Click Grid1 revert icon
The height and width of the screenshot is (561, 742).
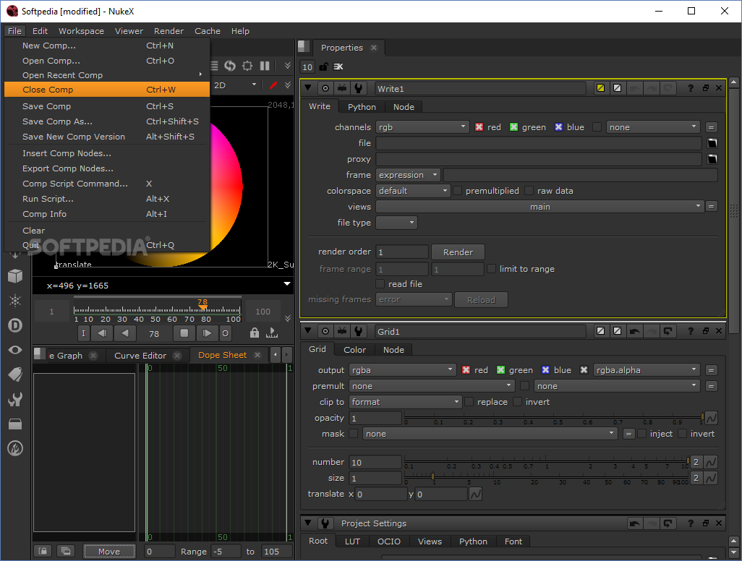(668, 331)
